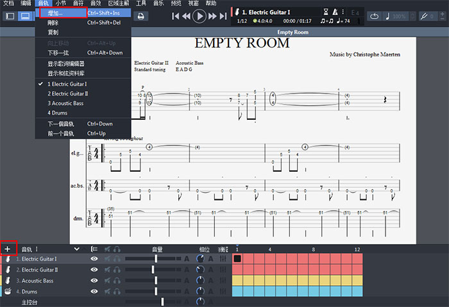Toggle visibility of the Drums track
Screen dimensions: 449x307
pos(94,292)
